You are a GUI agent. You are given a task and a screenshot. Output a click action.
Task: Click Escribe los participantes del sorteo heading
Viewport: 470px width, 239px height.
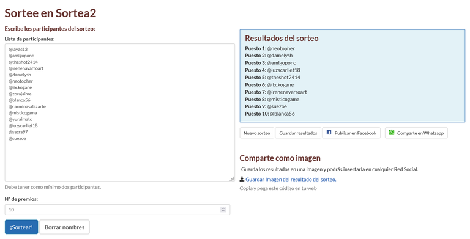click(x=50, y=29)
